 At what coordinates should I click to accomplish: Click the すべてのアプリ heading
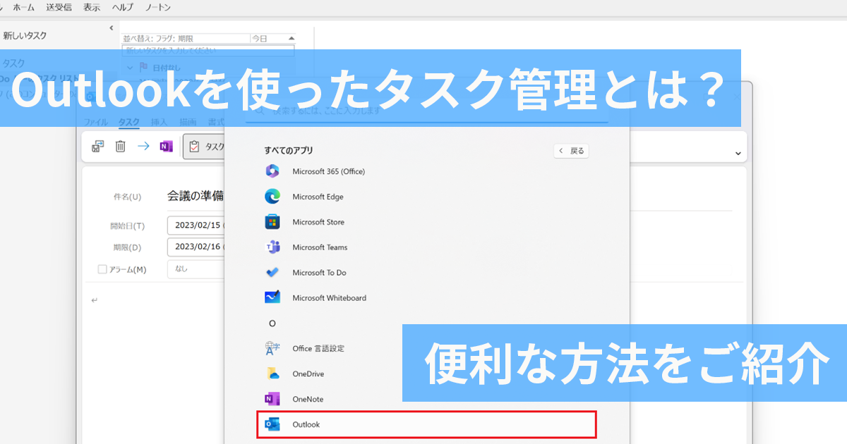(x=289, y=151)
